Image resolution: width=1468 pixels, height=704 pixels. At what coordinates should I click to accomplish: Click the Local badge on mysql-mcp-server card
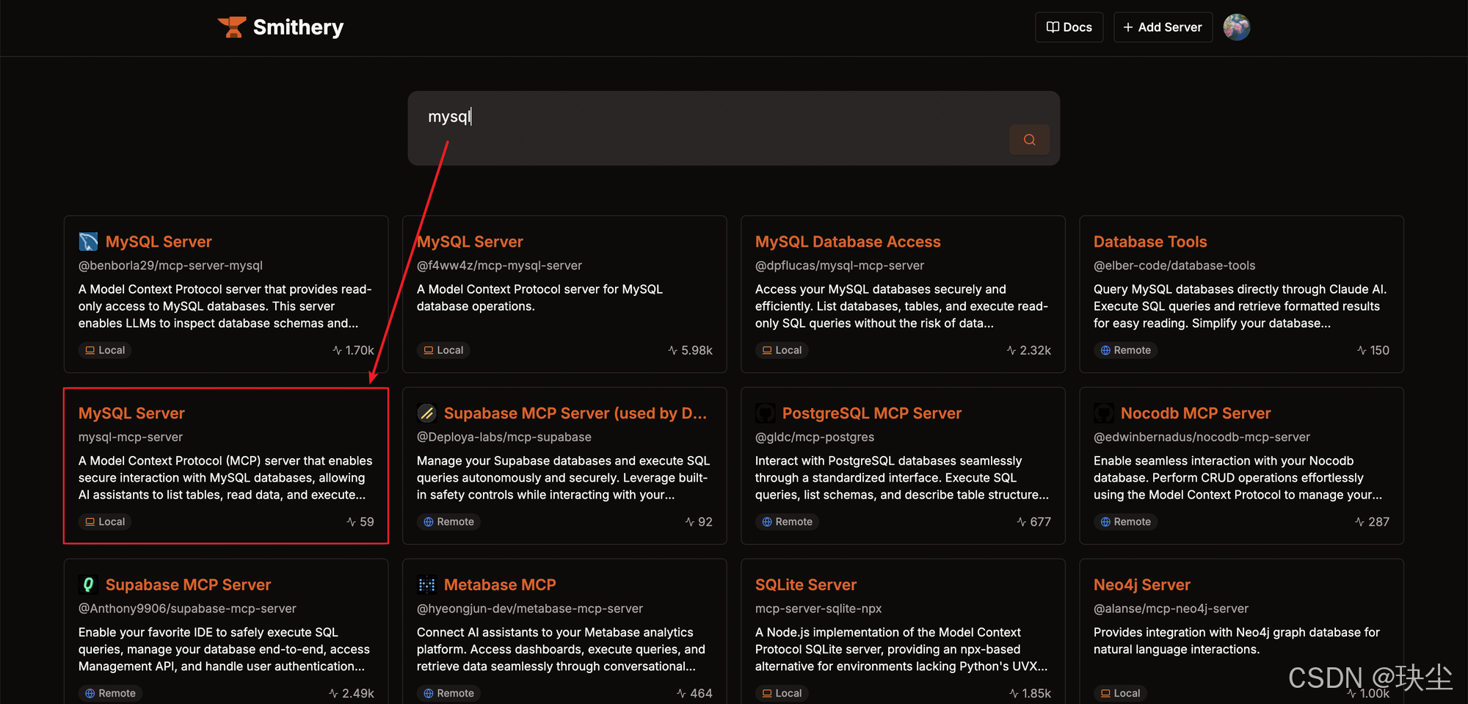tap(105, 522)
